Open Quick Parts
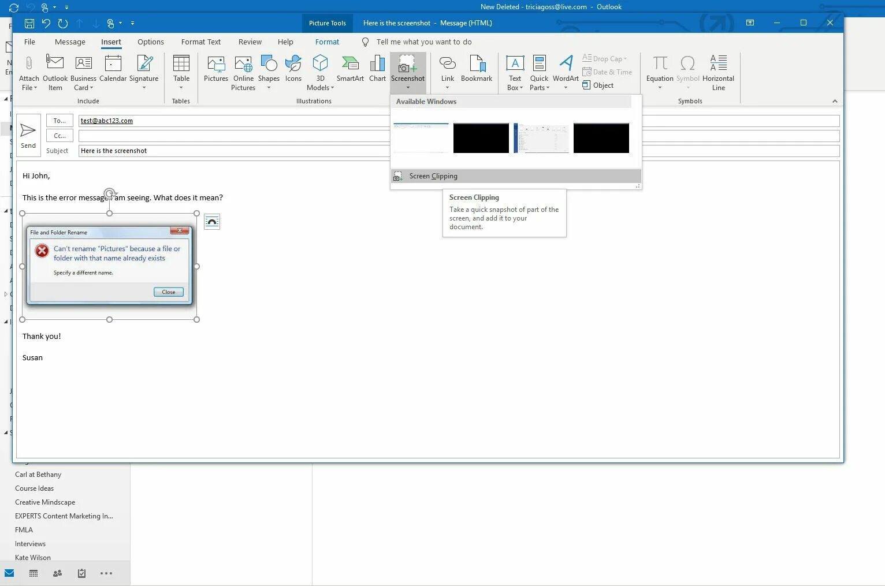Screen dimensions: 885x586 [x=539, y=73]
